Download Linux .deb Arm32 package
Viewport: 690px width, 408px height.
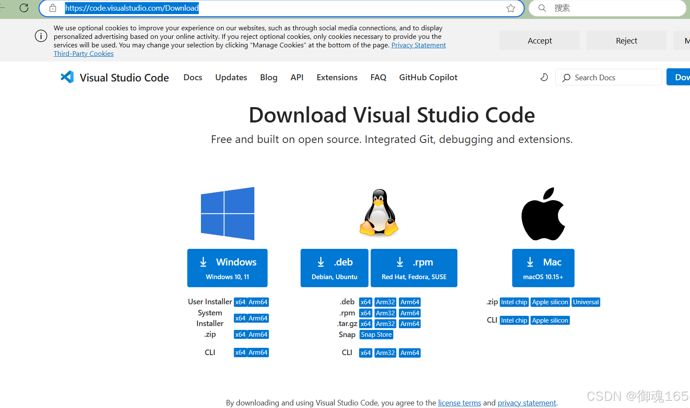click(385, 302)
